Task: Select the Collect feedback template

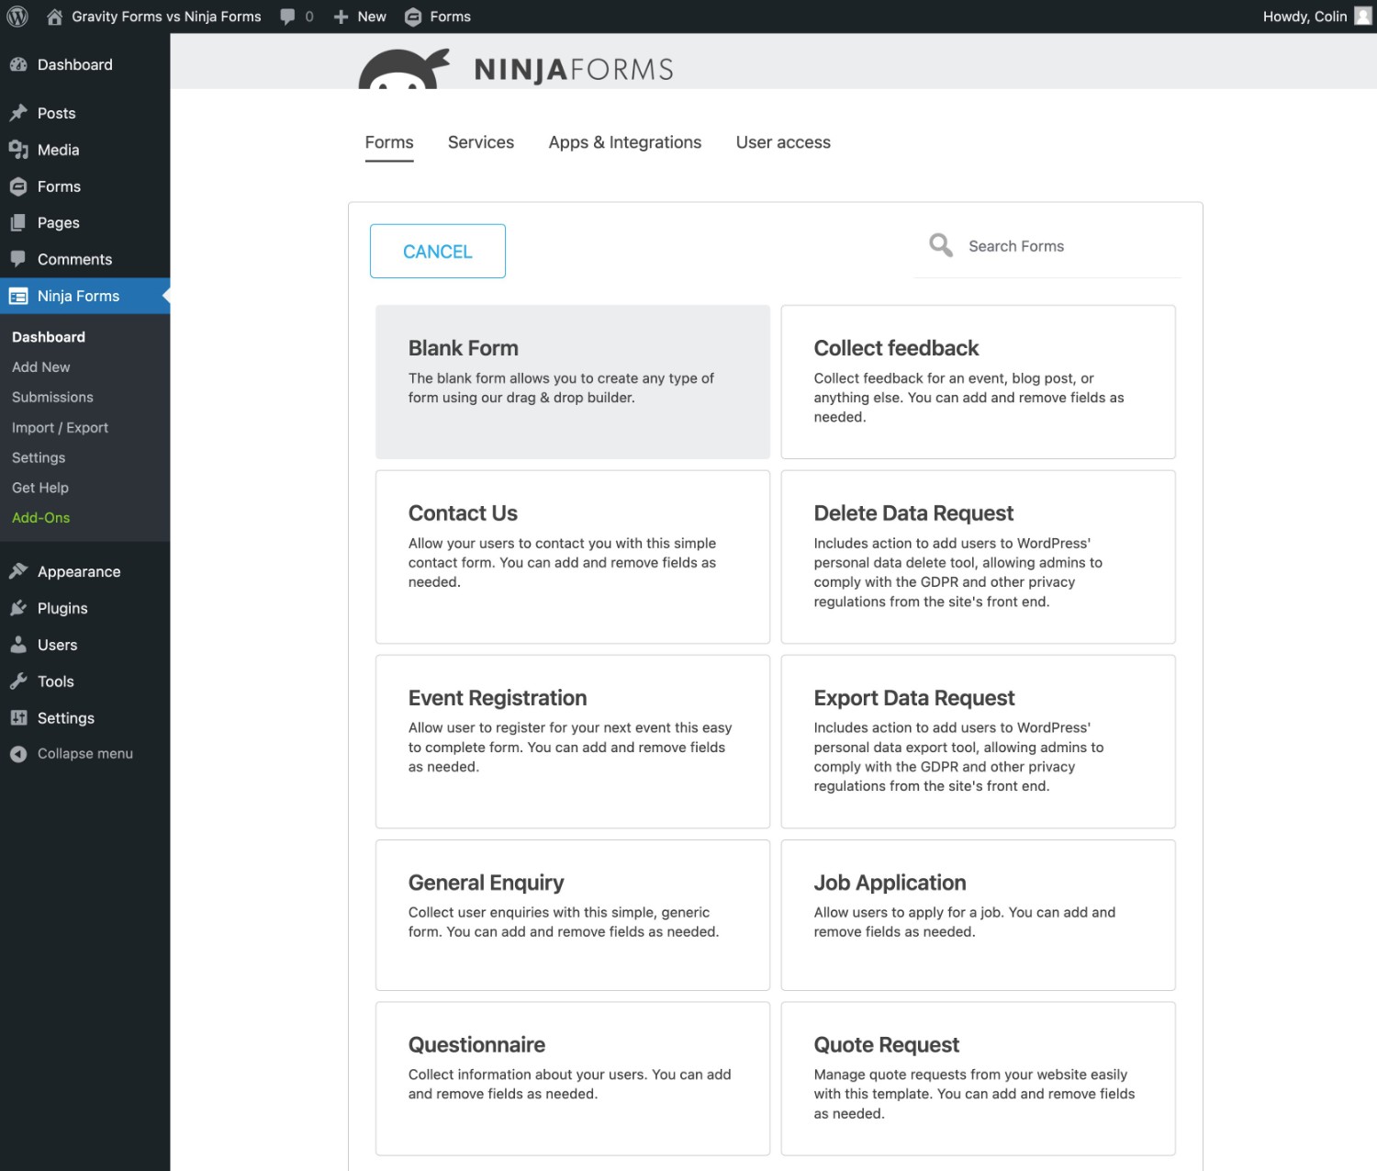Action: [x=979, y=382]
